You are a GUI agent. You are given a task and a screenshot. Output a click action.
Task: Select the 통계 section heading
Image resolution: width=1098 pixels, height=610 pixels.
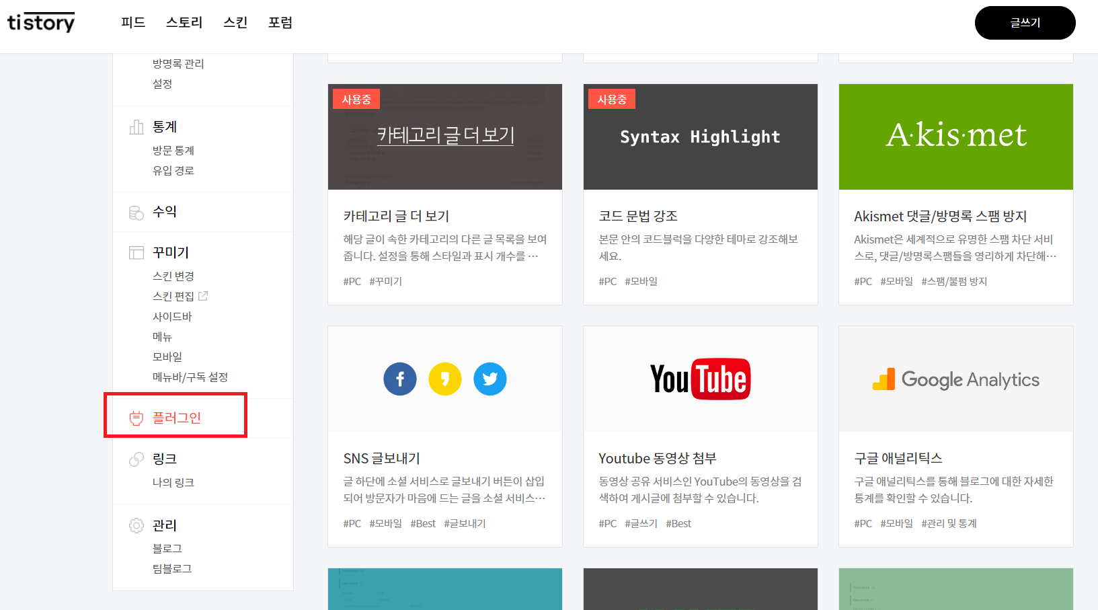tap(165, 127)
